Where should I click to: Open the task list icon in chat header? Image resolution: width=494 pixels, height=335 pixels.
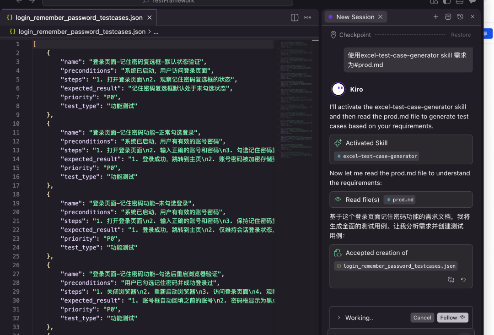448,17
